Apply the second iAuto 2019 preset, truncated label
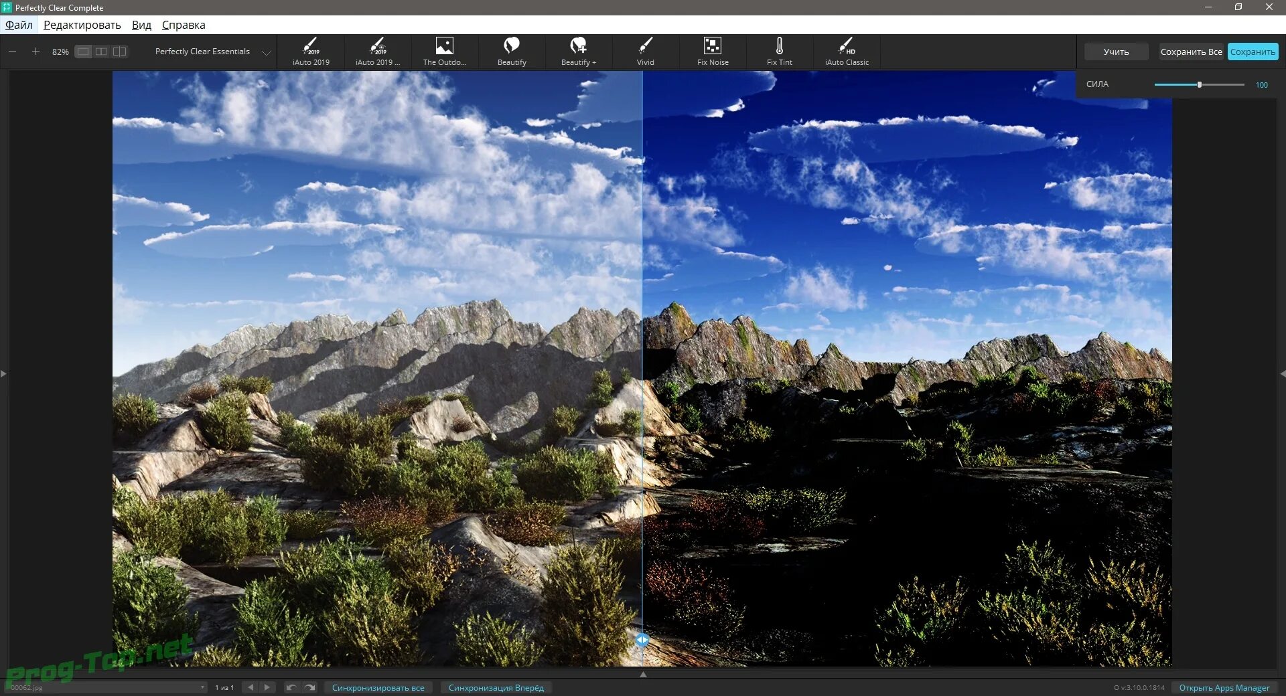The width and height of the screenshot is (1286, 696). coord(378,52)
